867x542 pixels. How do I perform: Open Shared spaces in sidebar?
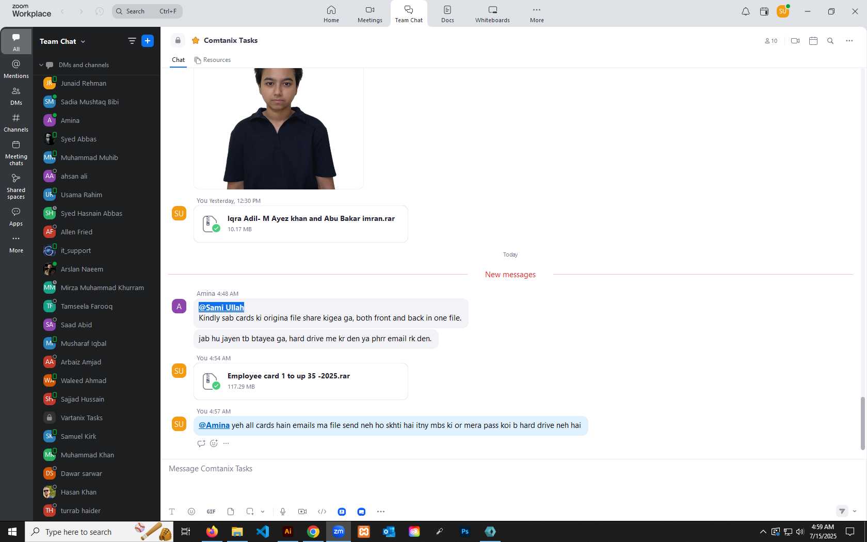coord(16,186)
